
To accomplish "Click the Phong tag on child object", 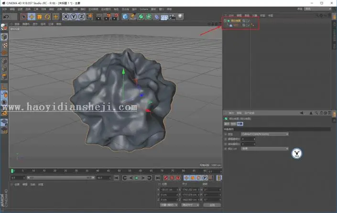I will tap(253, 25).
